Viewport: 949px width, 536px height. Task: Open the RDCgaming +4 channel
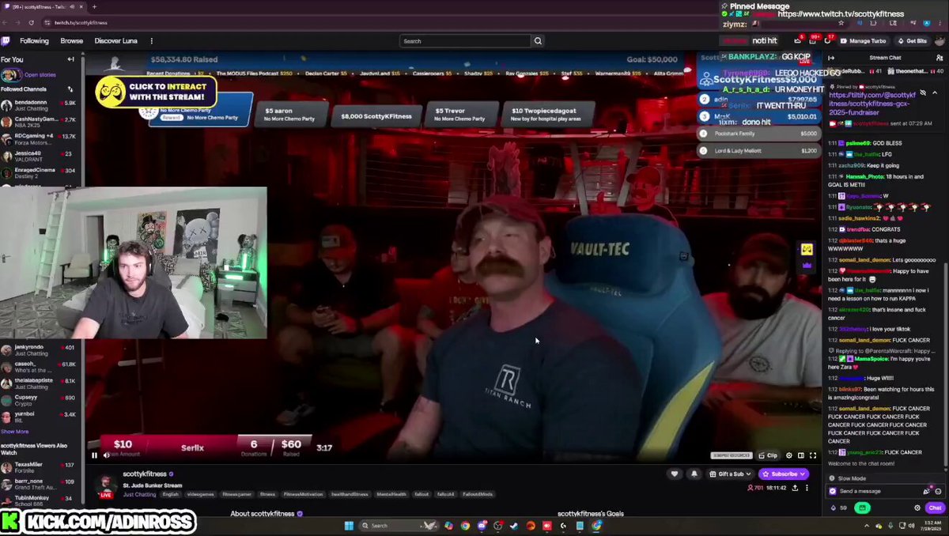(38, 139)
